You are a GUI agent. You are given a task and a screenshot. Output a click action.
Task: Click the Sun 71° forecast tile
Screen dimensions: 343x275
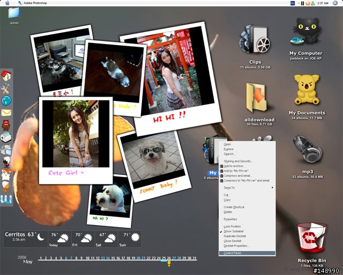coord(130,239)
